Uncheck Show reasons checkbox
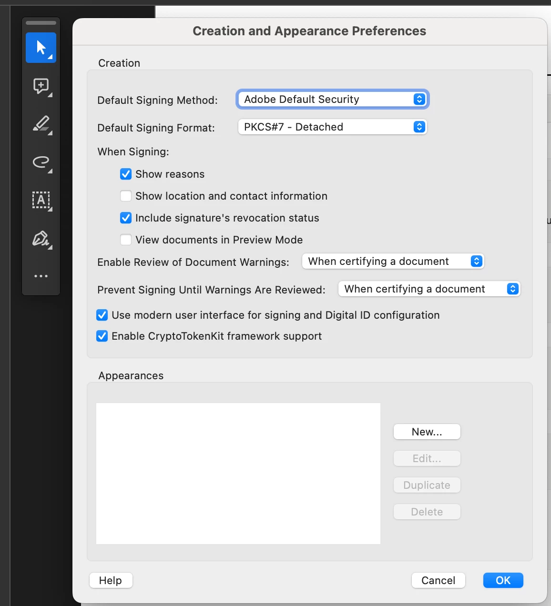The width and height of the screenshot is (551, 606). (x=126, y=174)
